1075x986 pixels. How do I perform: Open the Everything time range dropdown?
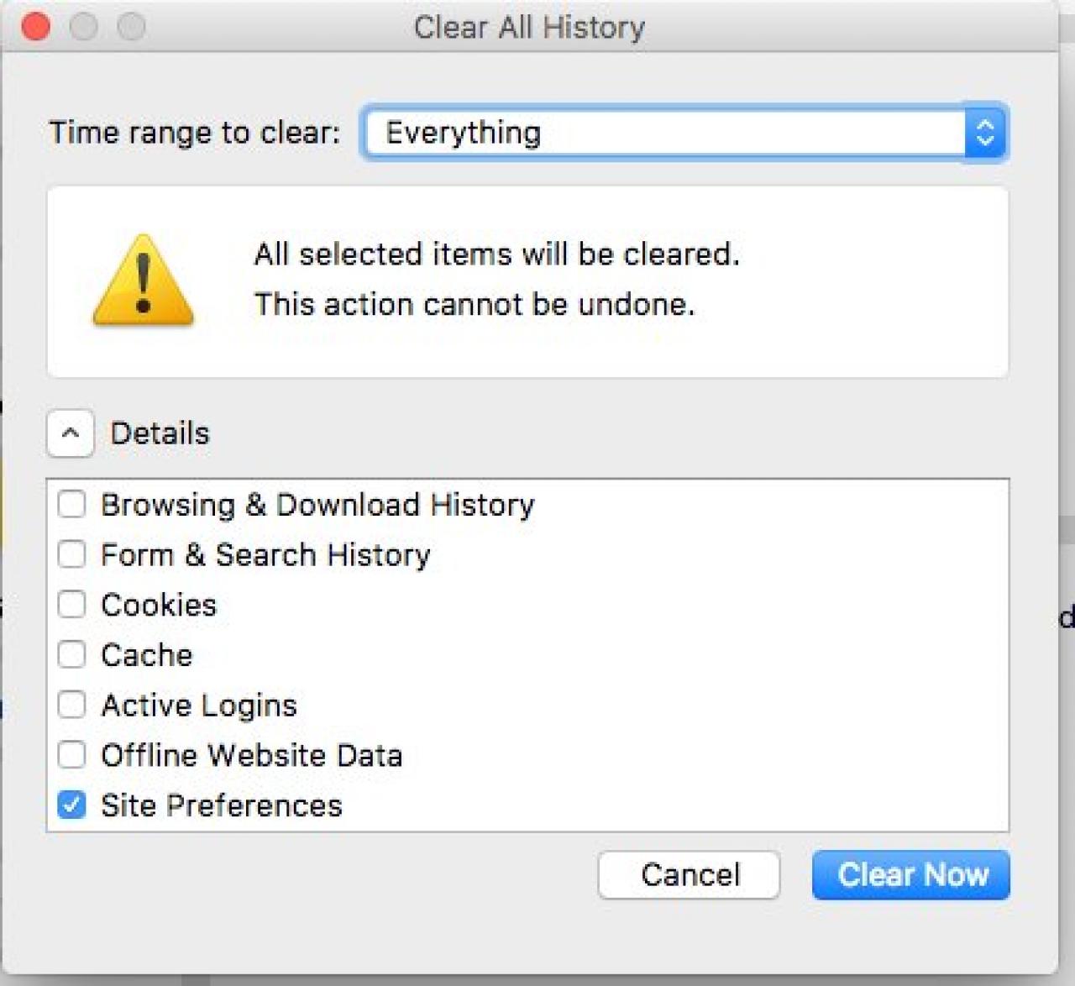(x=665, y=133)
